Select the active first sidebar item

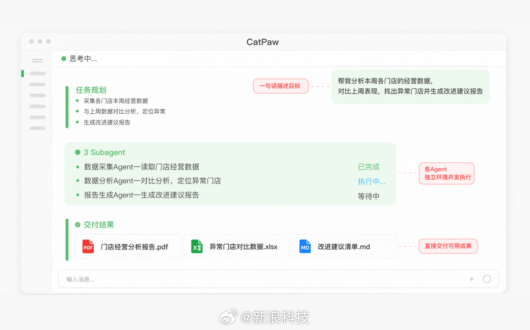point(37,73)
